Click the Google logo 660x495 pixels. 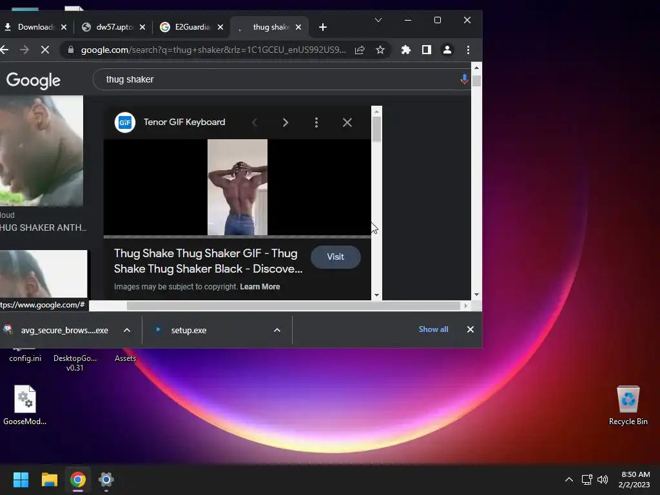point(34,81)
